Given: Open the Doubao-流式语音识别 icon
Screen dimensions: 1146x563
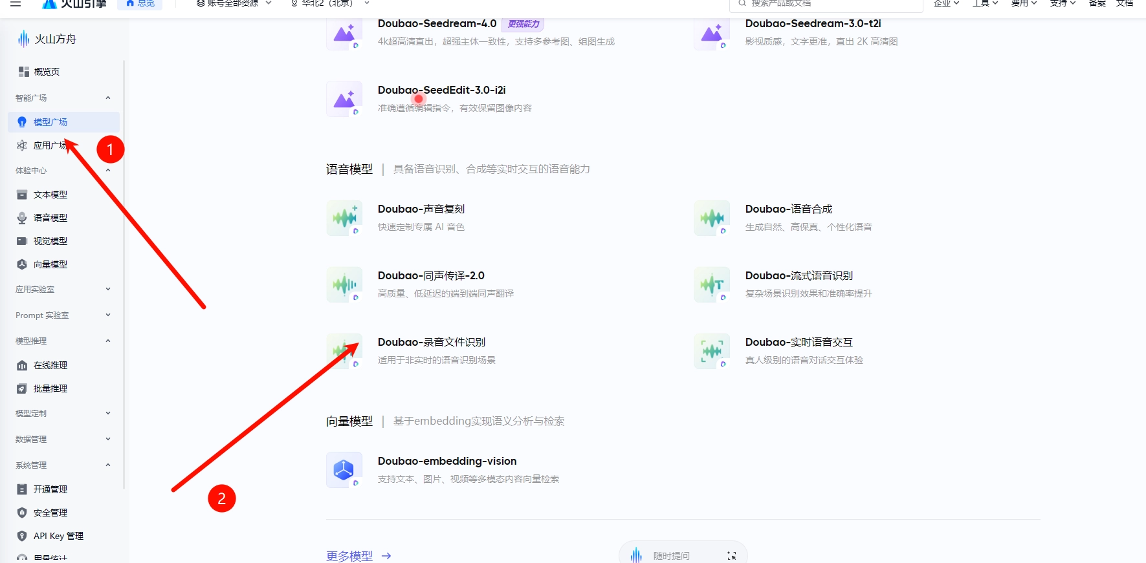Looking at the screenshot, I should [x=712, y=284].
